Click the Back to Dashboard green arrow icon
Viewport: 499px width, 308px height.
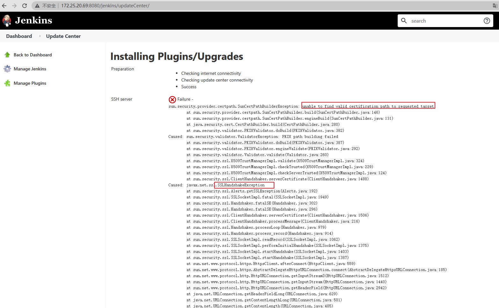pyautogui.click(x=7, y=55)
